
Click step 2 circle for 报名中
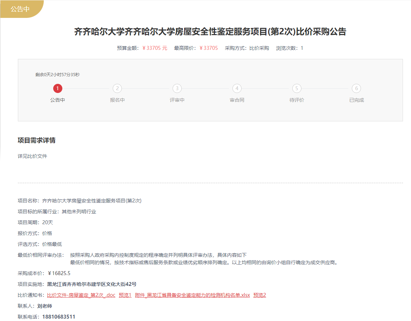(117, 88)
